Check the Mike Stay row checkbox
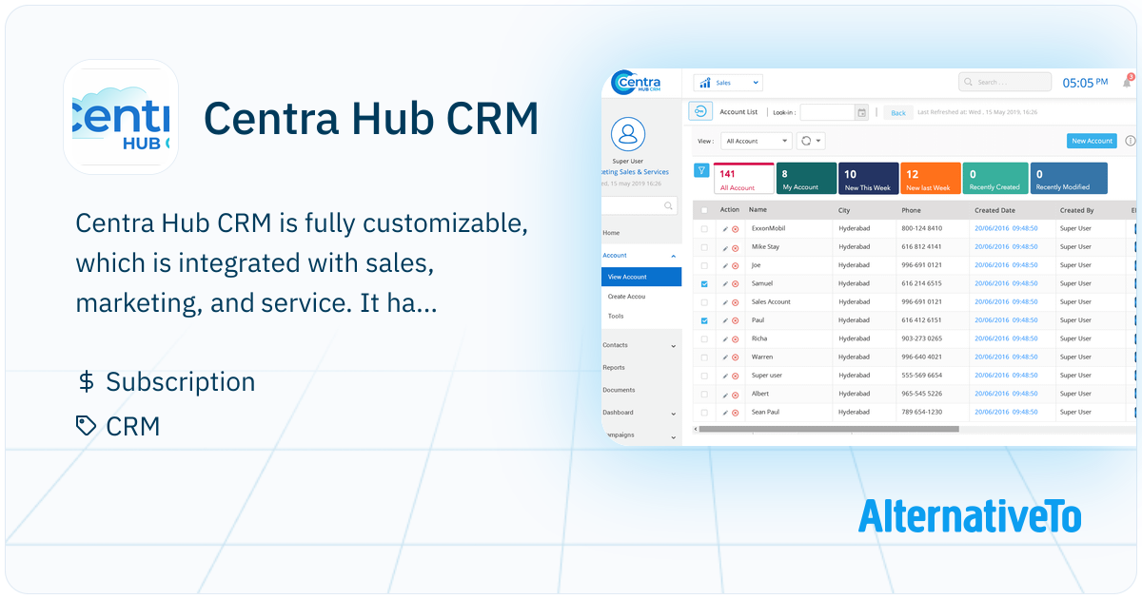Screen dimensions: 1142x599 pos(704,247)
